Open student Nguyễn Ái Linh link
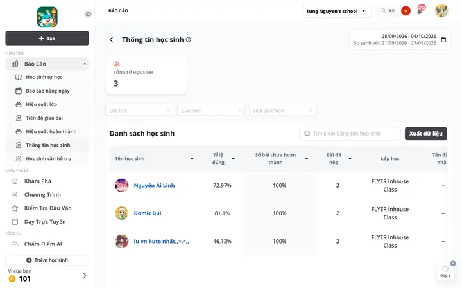Viewport: 462px width, 288px height. point(154,185)
